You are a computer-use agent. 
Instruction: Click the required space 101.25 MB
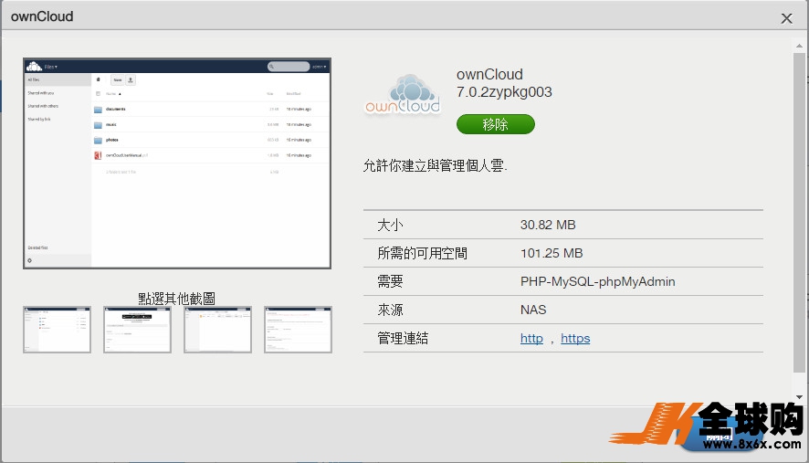pos(552,254)
